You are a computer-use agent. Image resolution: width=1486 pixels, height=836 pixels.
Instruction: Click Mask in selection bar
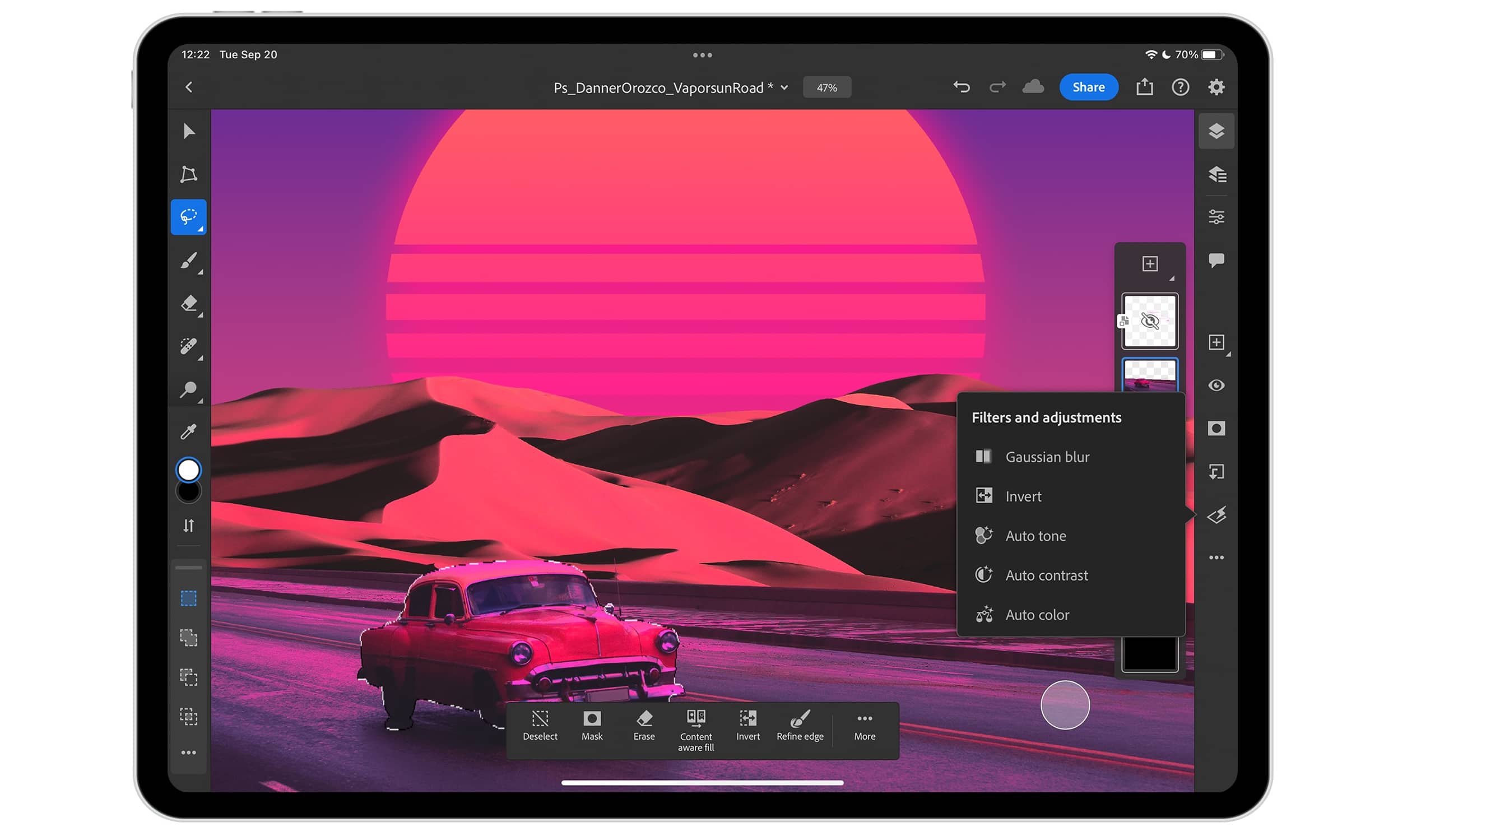click(592, 726)
